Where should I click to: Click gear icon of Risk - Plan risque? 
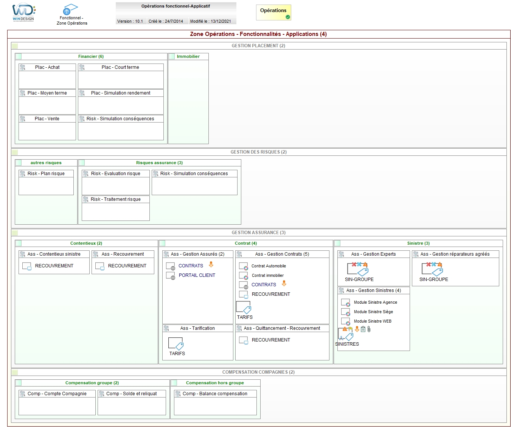point(22,174)
